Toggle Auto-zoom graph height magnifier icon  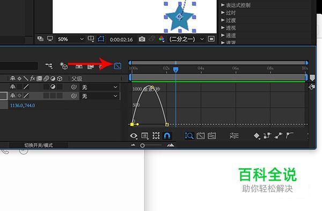coord(189,135)
